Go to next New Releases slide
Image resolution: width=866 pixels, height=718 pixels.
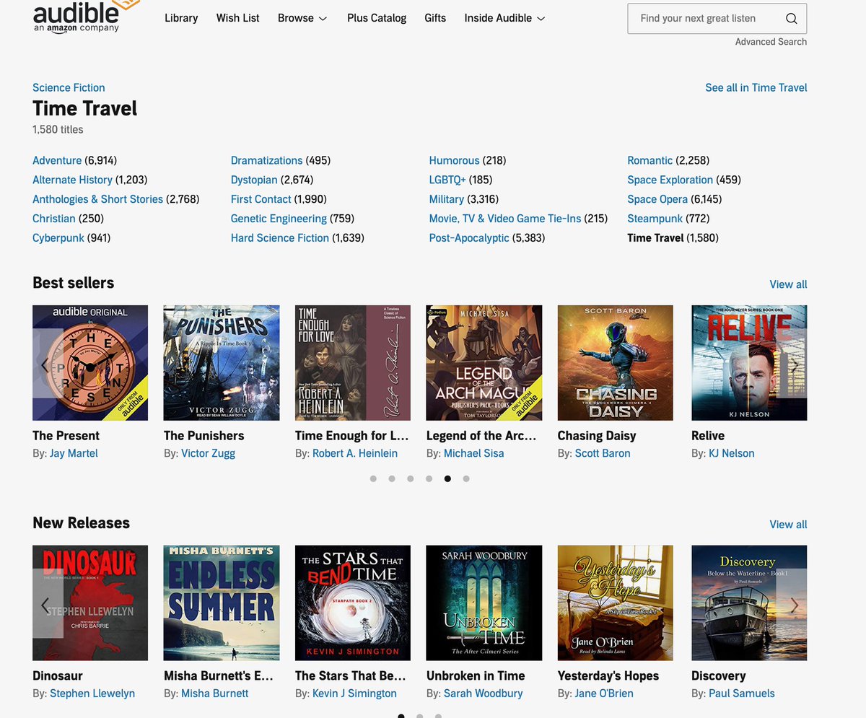click(794, 603)
